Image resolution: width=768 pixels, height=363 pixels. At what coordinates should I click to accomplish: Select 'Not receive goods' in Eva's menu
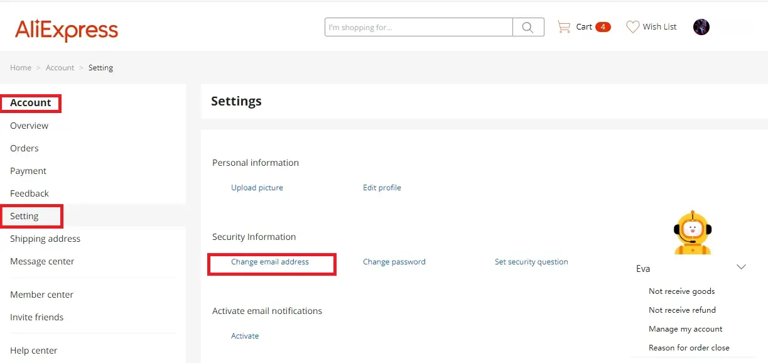pos(681,291)
